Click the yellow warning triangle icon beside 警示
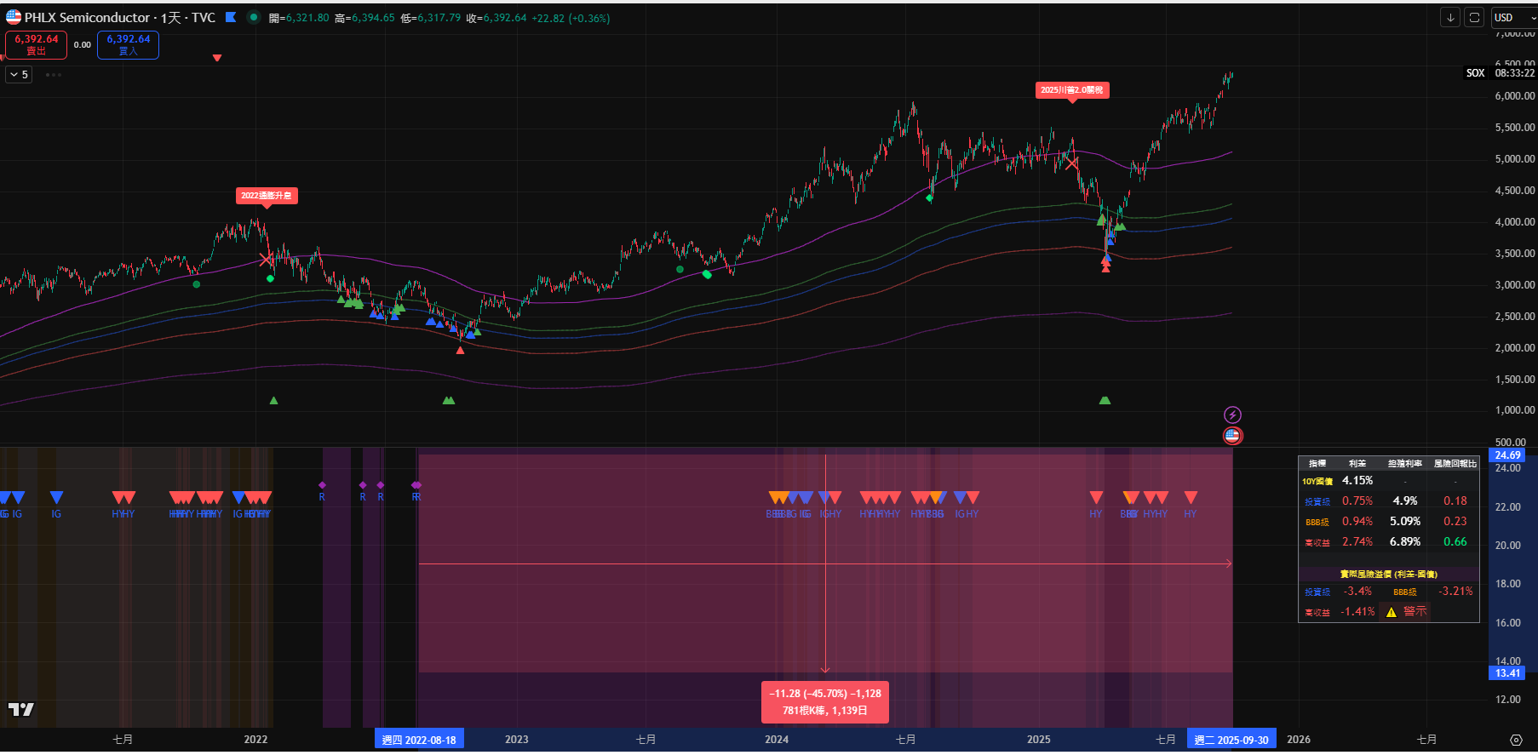This screenshot has width=1538, height=755. point(1391,612)
